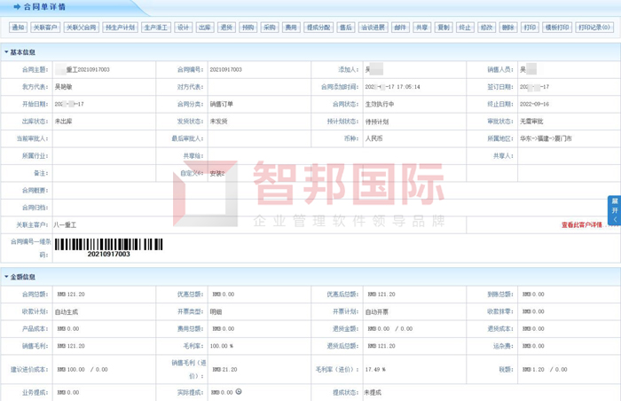This screenshot has width=621, height=401.
Task: Click the 费用 toolbar button
Action: [291, 28]
